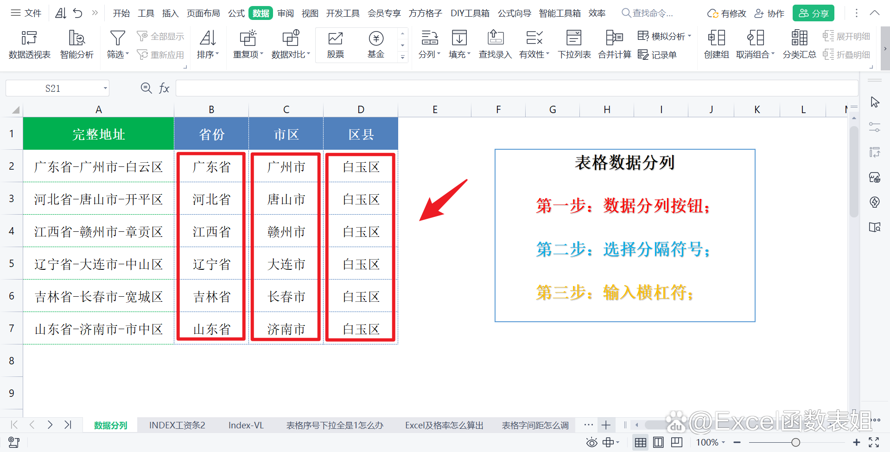Click the zoom out minus button
This screenshot has width=890, height=452.
pos(737,442)
